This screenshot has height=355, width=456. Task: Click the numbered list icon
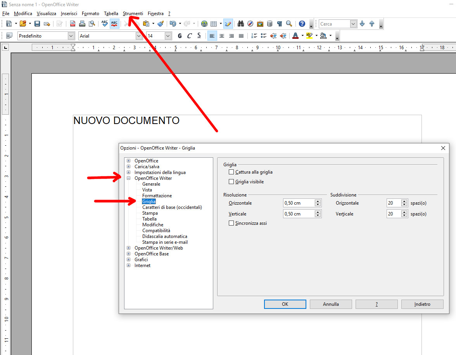coord(254,36)
